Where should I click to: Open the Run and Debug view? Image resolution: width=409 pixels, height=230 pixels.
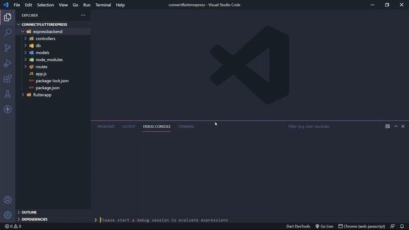click(x=8, y=63)
